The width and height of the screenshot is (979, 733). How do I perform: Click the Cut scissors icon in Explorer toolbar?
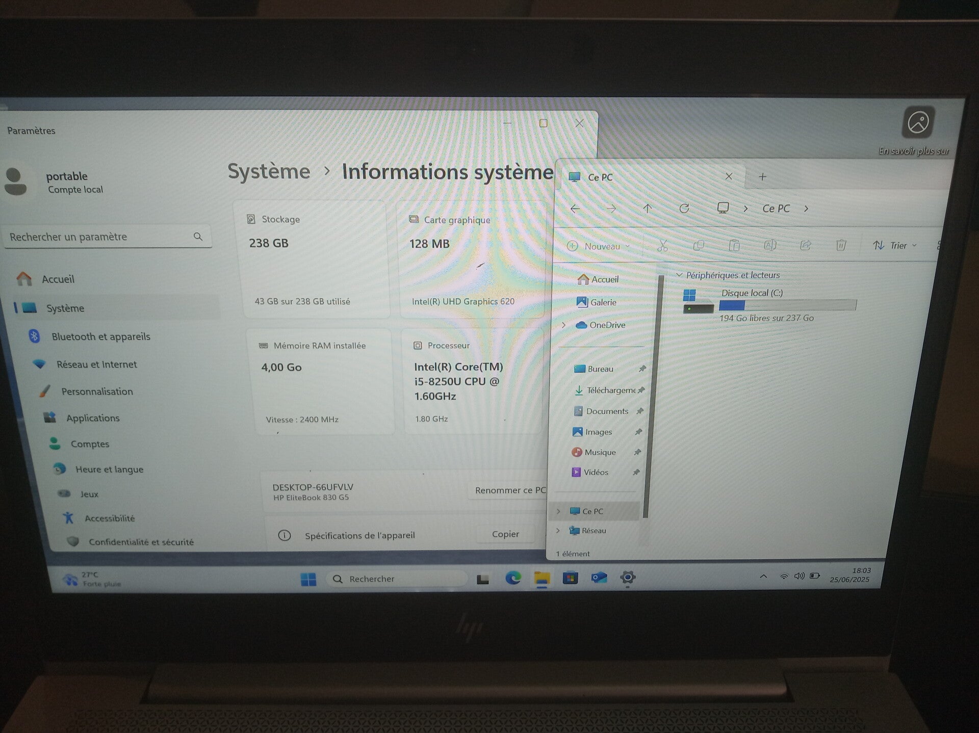[662, 246]
